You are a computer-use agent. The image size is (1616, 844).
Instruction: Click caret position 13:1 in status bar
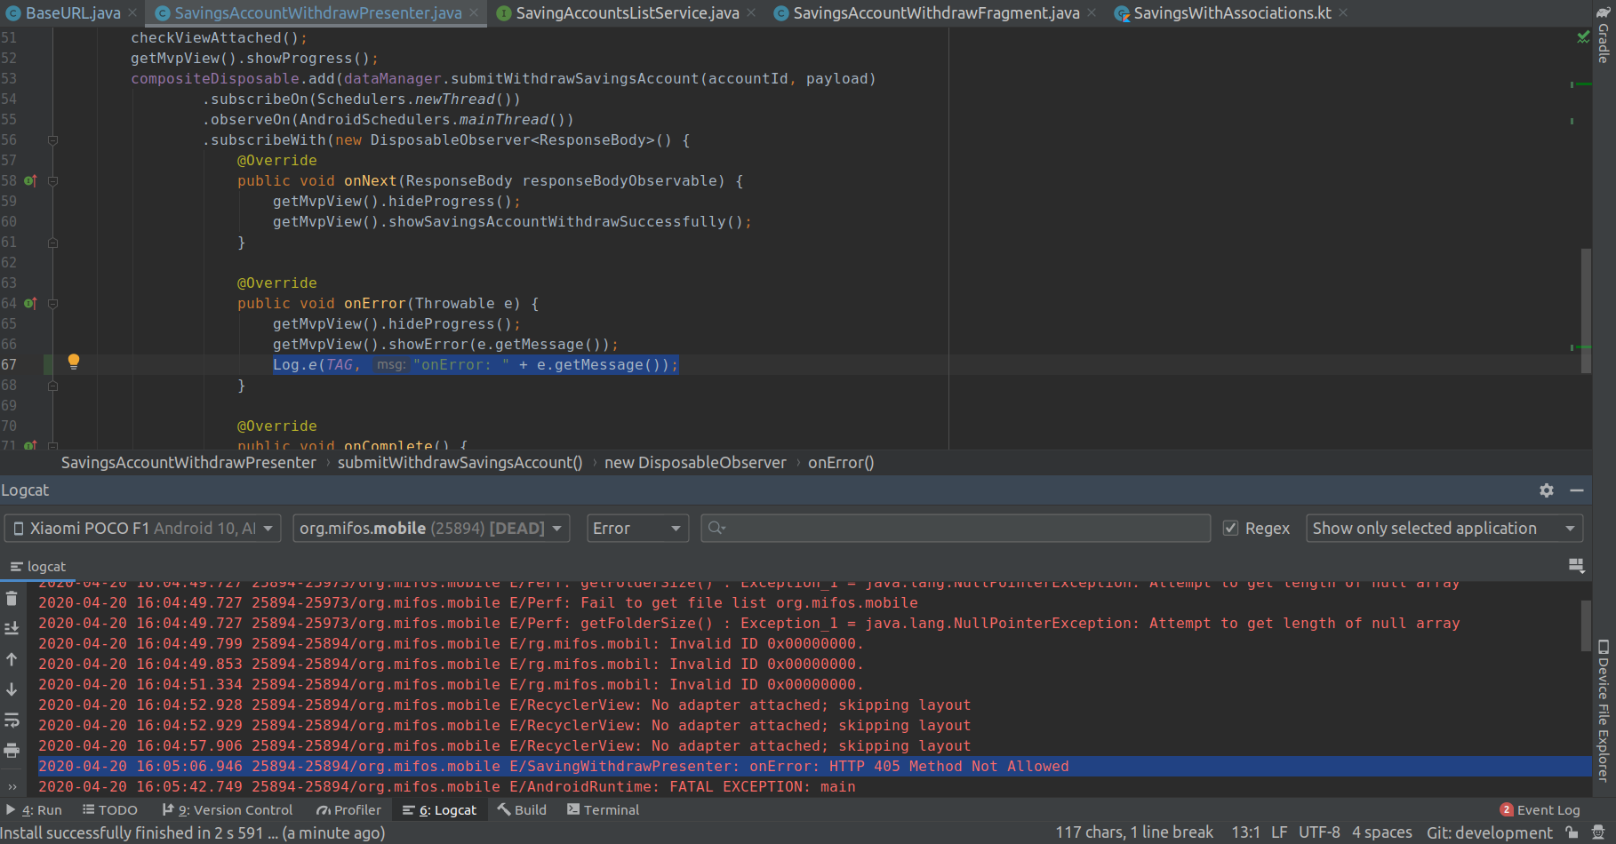[1245, 832]
